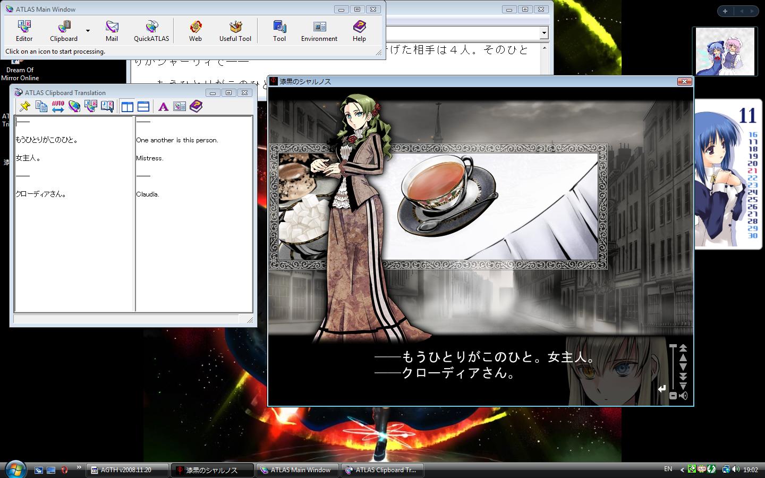This screenshot has height=478, width=765.
Task: Launch Clipboard translation from ATLAS Main Window
Action: click(64, 31)
